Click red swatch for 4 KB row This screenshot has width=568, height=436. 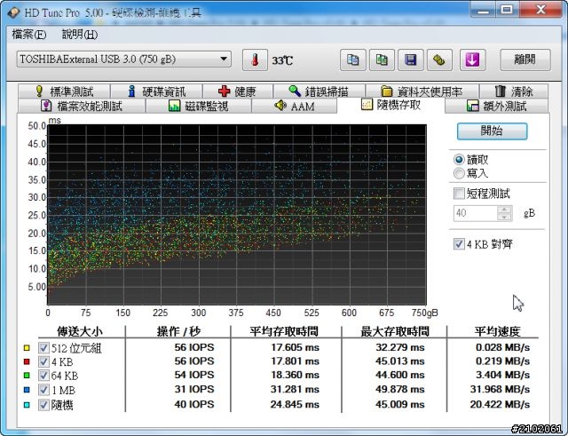tap(27, 361)
